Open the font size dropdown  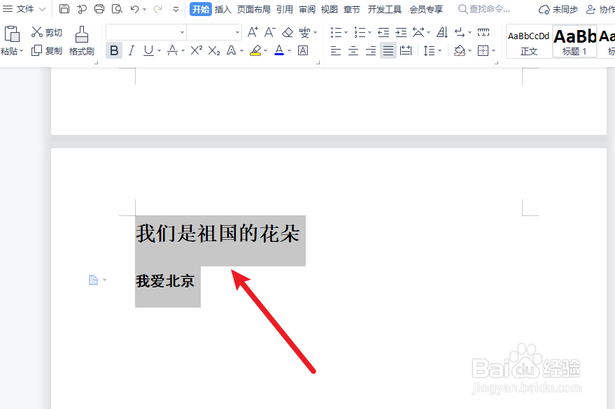coord(236,31)
